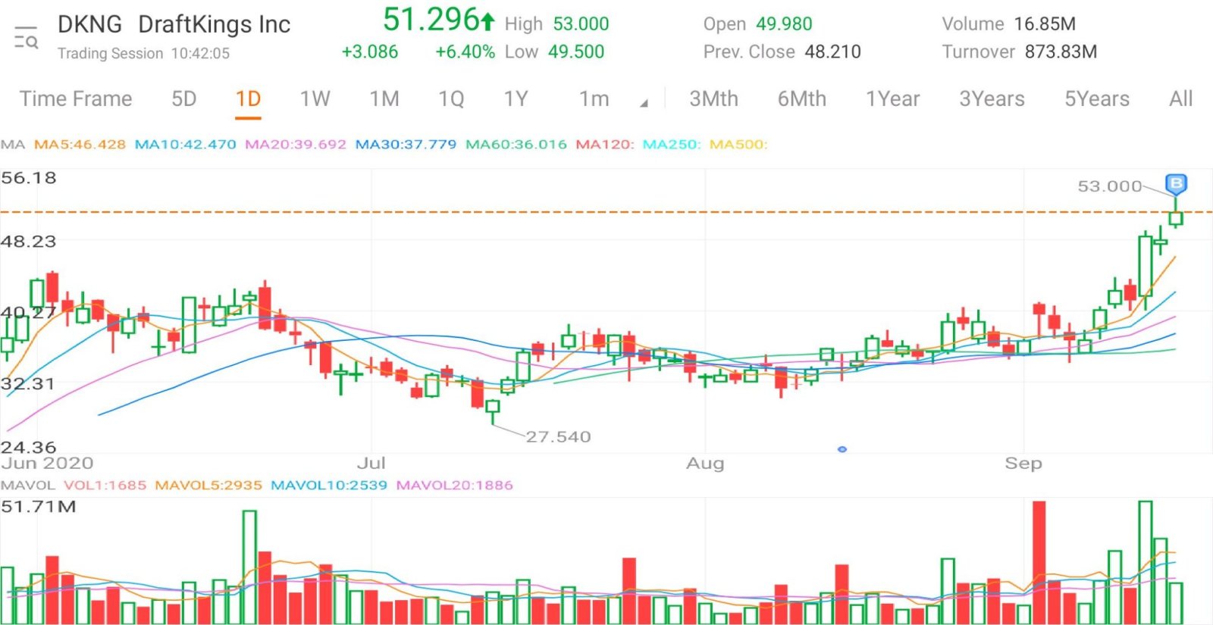Screen dimensions: 1213x625
Task: Set range to 6Mth
Action: (802, 99)
